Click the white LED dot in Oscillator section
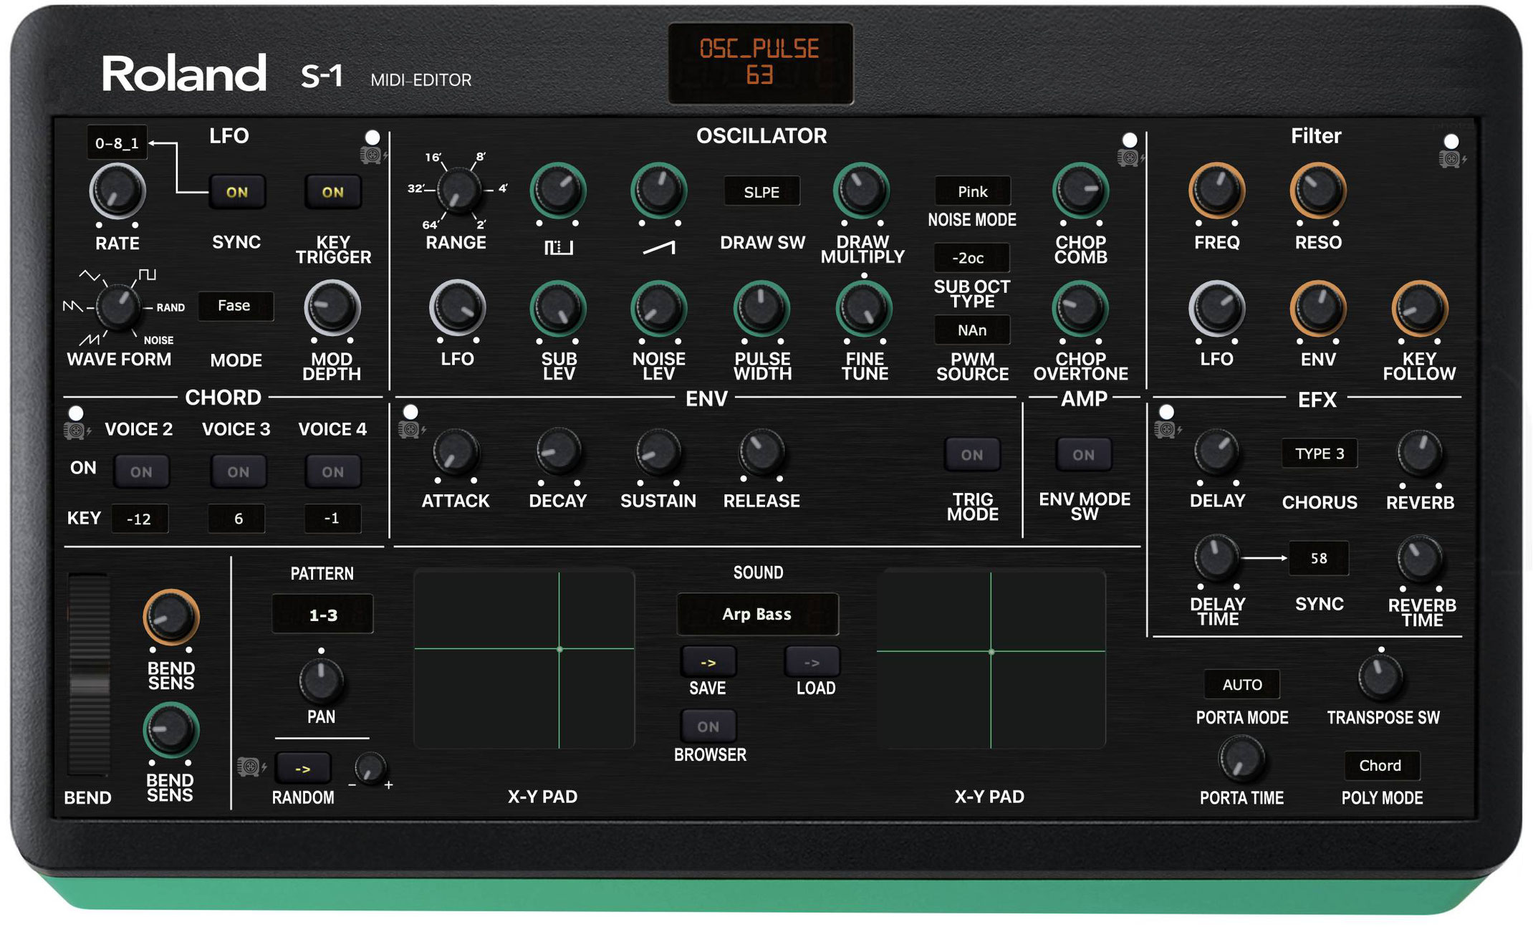The height and width of the screenshot is (927, 1533). (x=1130, y=140)
